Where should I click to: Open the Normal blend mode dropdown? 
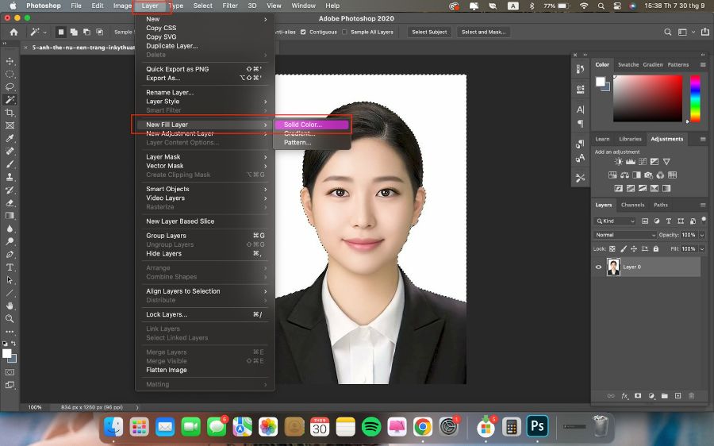[625, 235]
